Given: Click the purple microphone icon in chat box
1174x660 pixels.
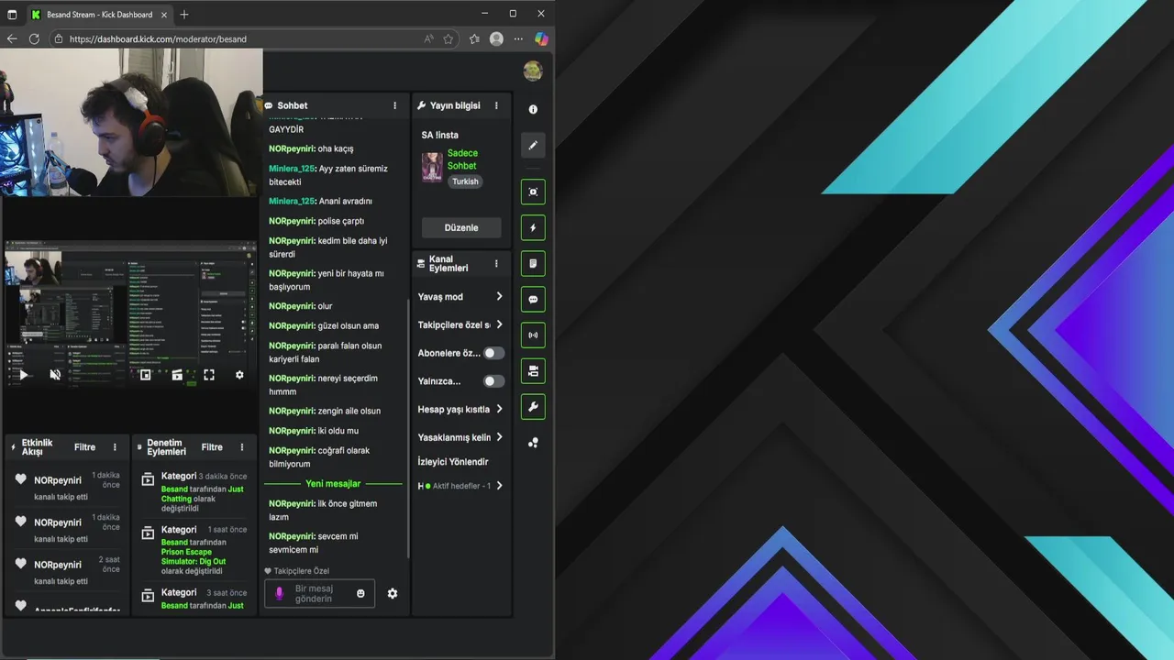Looking at the screenshot, I should pyautogui.click(x=280, y=593).
